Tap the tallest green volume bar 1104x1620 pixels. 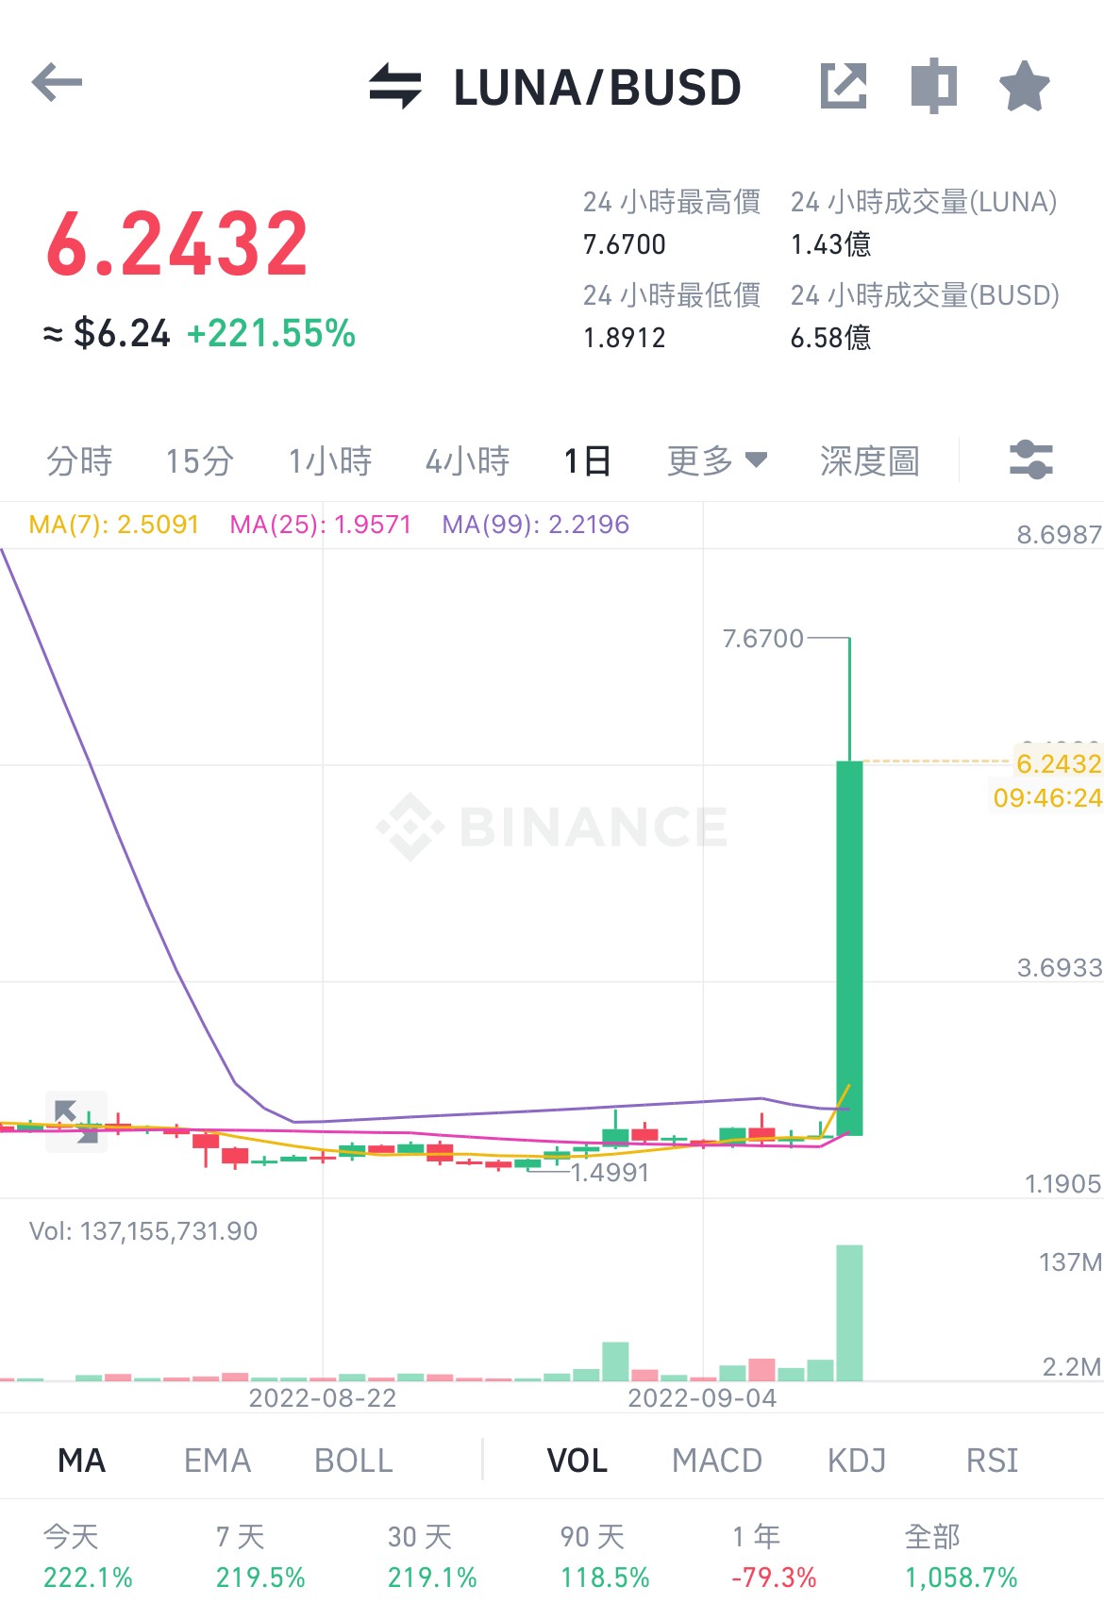click(x=849, y=1312)
